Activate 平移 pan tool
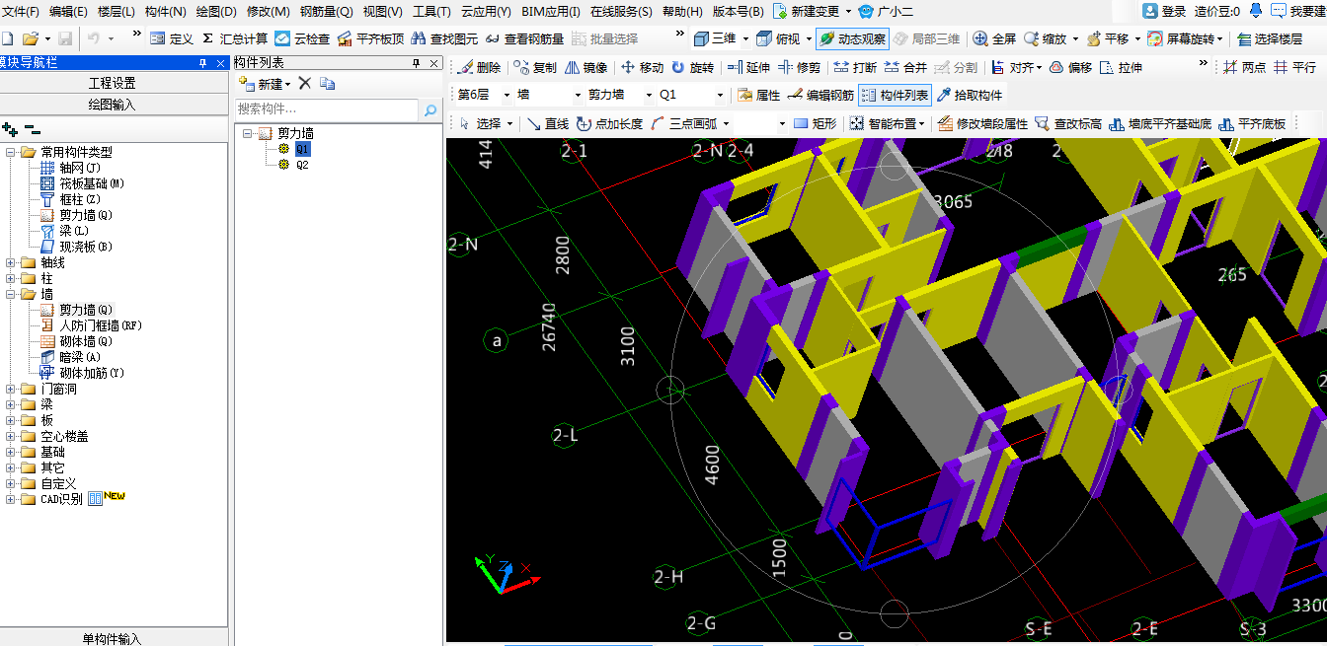The width and height of the screenshot is (1327, 646). pos(1108,38)
